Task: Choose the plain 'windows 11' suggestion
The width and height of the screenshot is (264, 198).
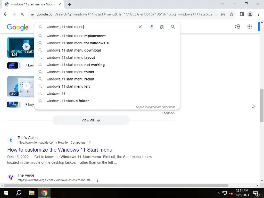Action: pyautogui.click(x=108, y=94)
